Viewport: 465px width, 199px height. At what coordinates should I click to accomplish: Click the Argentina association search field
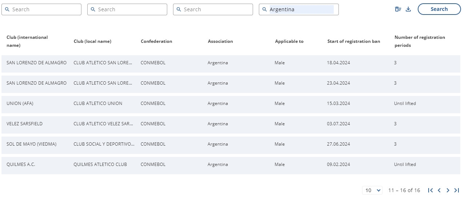coord(301,9)
